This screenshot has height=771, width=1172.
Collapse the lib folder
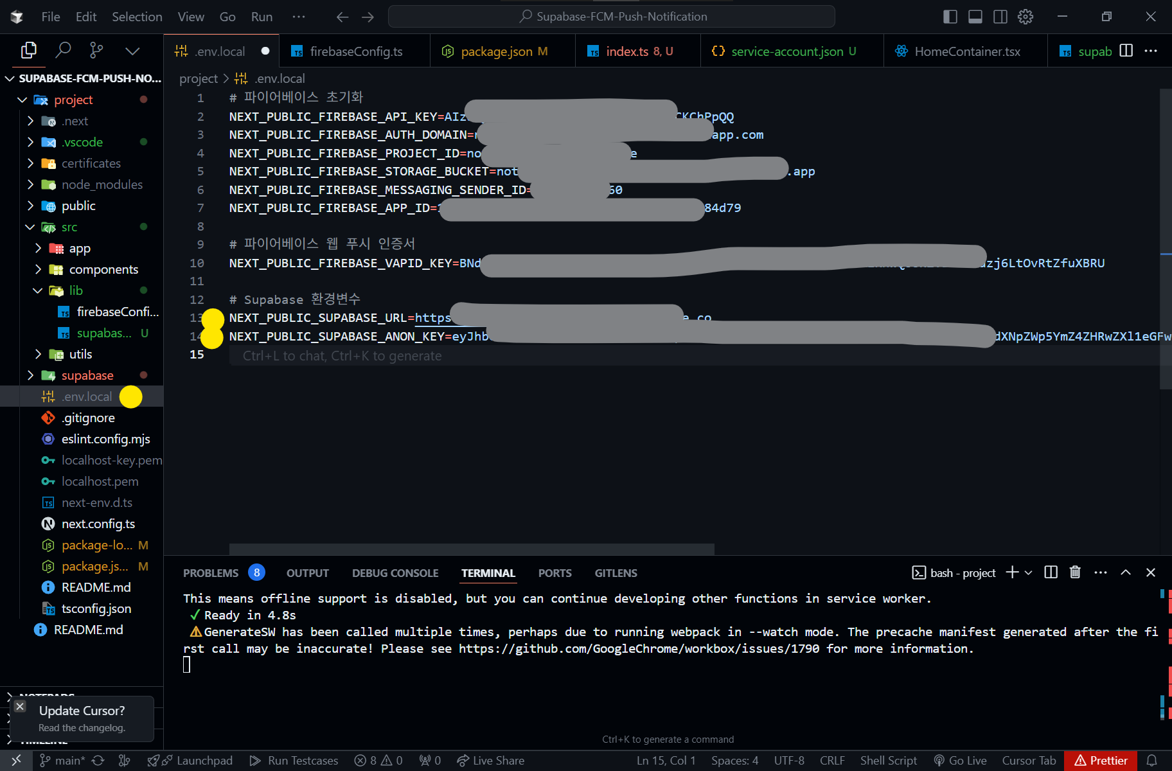(x=82, y=290)
